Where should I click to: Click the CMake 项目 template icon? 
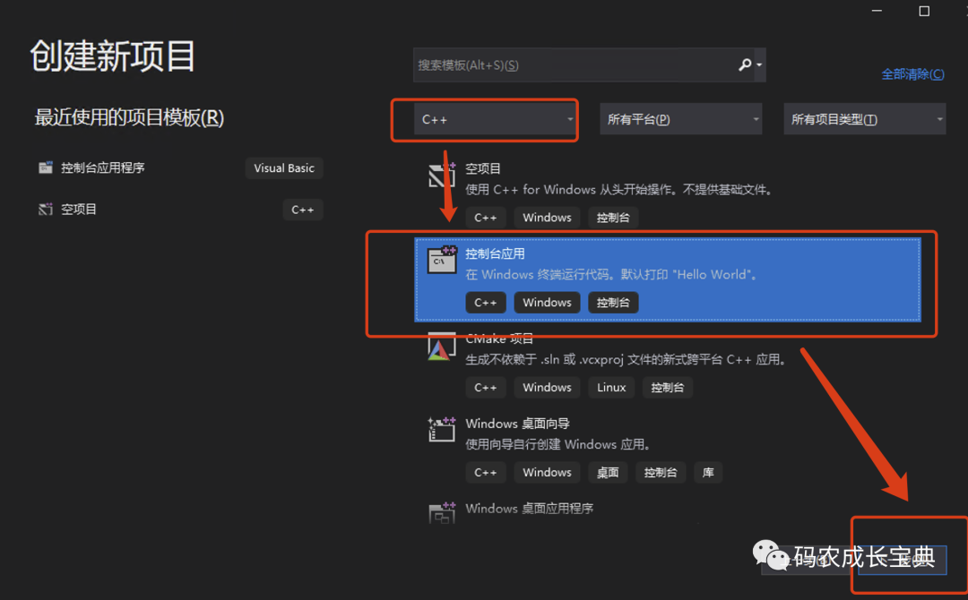[x=442, y=345]
